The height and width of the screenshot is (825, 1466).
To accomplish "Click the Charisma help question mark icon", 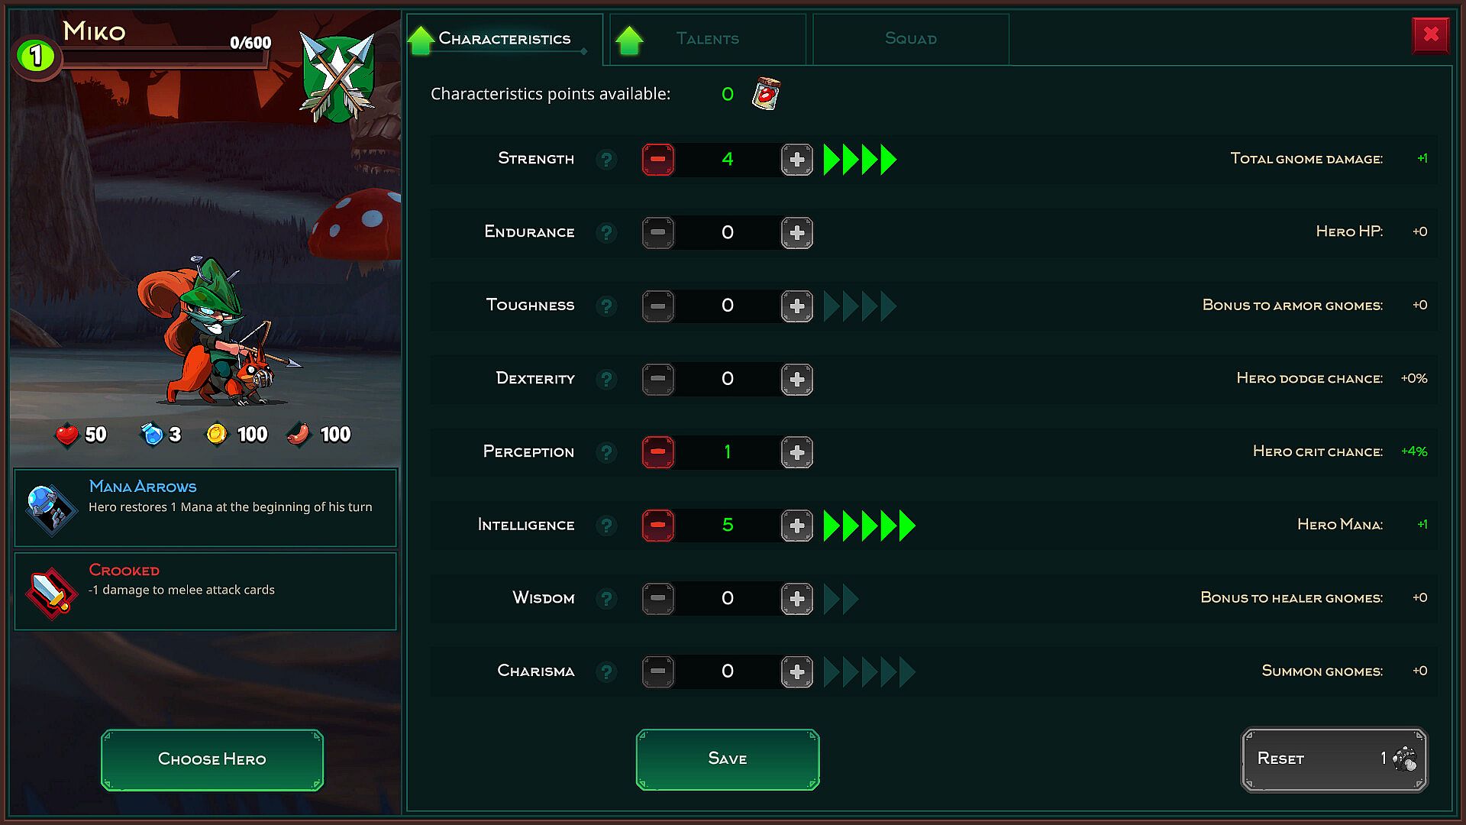I will coord(606,672).
